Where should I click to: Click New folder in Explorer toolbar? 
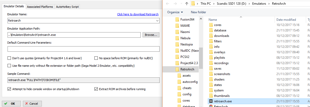(x=198, y=12)
